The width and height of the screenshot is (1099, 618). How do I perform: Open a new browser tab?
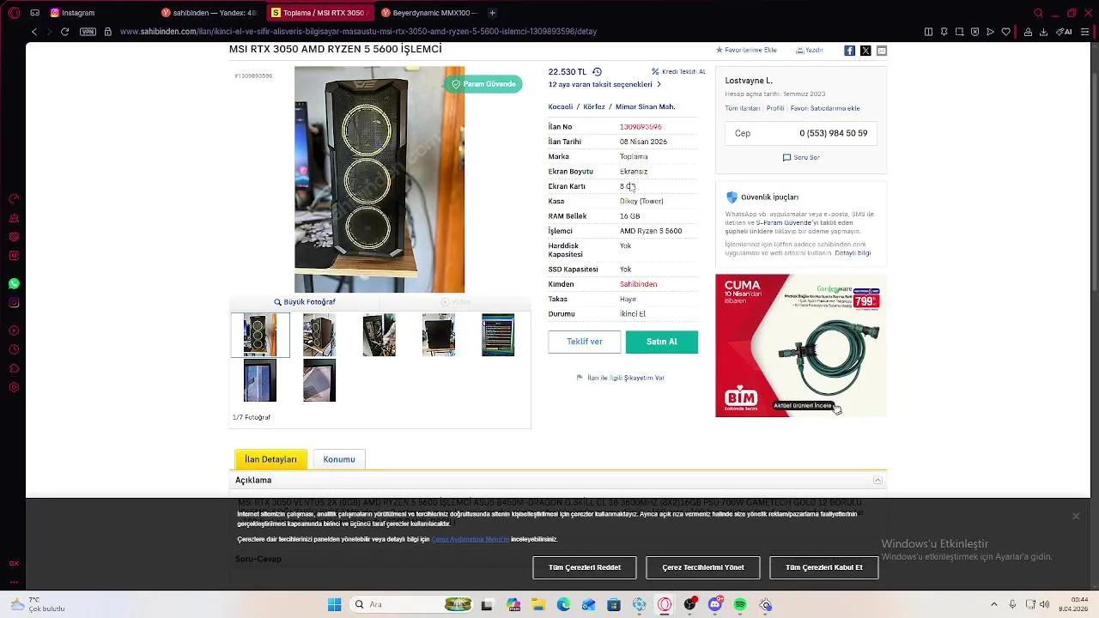coord(492,13)
